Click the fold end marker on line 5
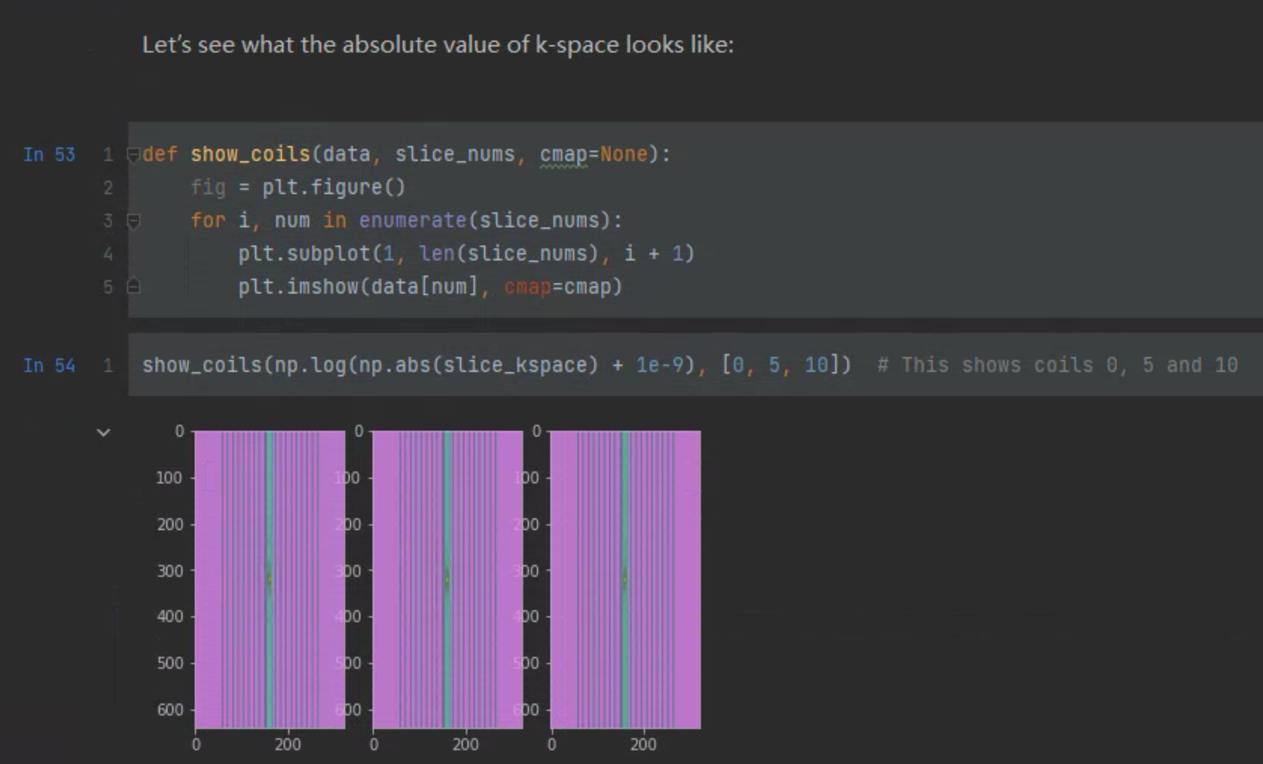This screenshot has height=764, width=1263. [x=134, y=286]
